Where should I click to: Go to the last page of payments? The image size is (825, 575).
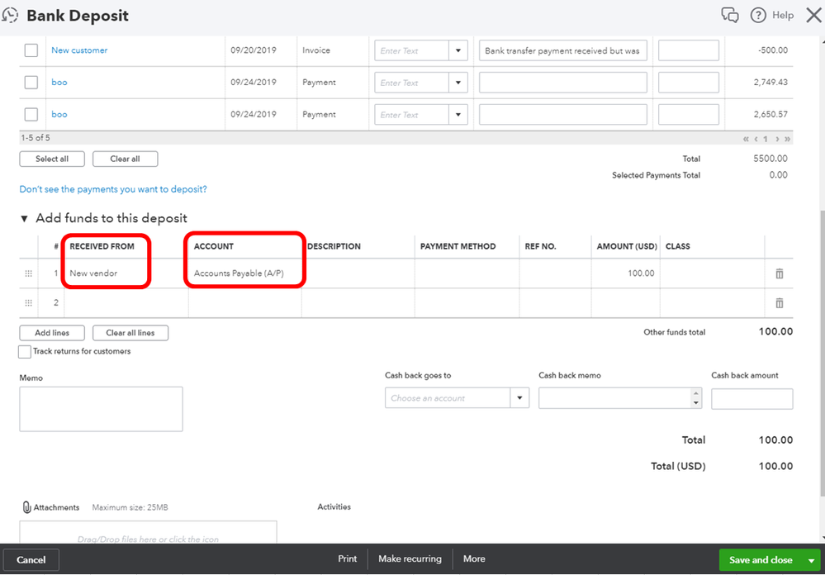point(787,139)
